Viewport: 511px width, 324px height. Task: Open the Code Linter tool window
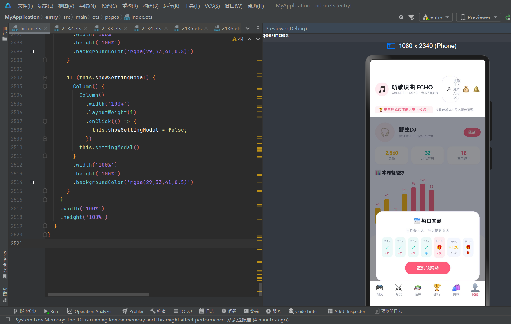pos(303,311)
